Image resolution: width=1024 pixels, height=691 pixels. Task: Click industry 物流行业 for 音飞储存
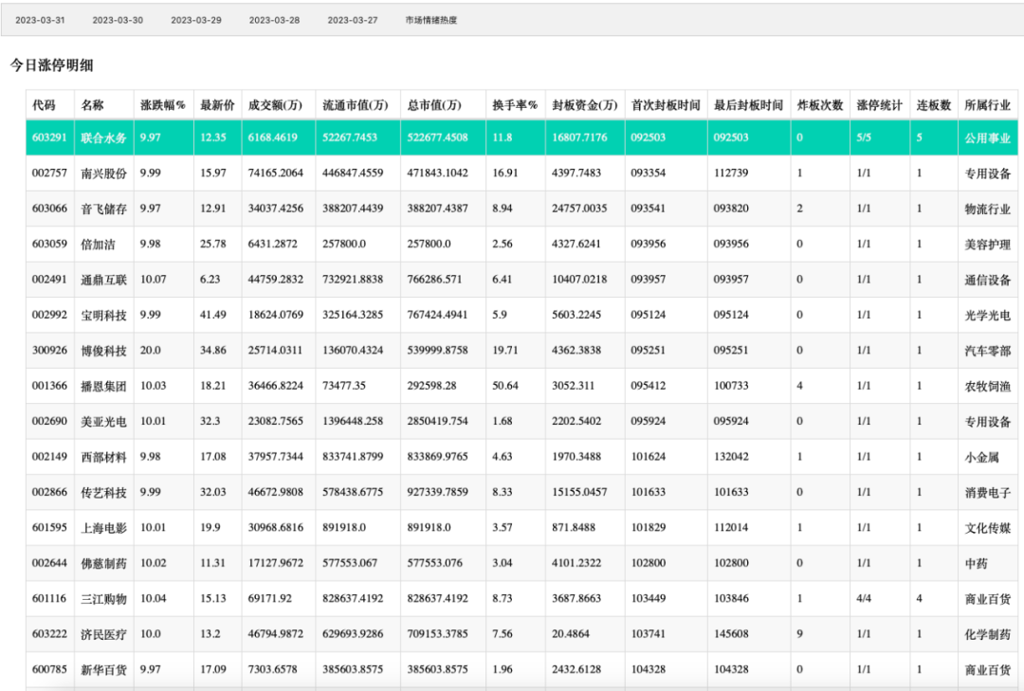pyautogui.click(x=987, y=209)
